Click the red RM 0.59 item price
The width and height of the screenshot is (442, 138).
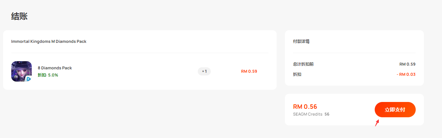click(249, 71)
